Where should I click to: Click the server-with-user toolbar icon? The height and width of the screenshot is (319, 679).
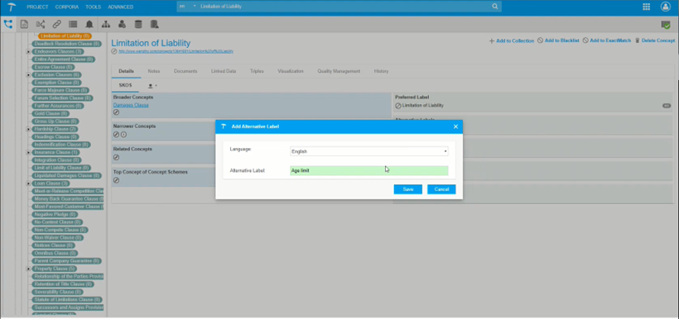point(154,24)
